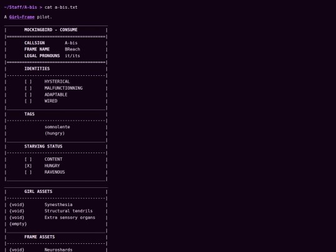Click the {void} marker beside Structural tendrils
This screenshot has width=336, height=252.
click(x=17, y=211)
